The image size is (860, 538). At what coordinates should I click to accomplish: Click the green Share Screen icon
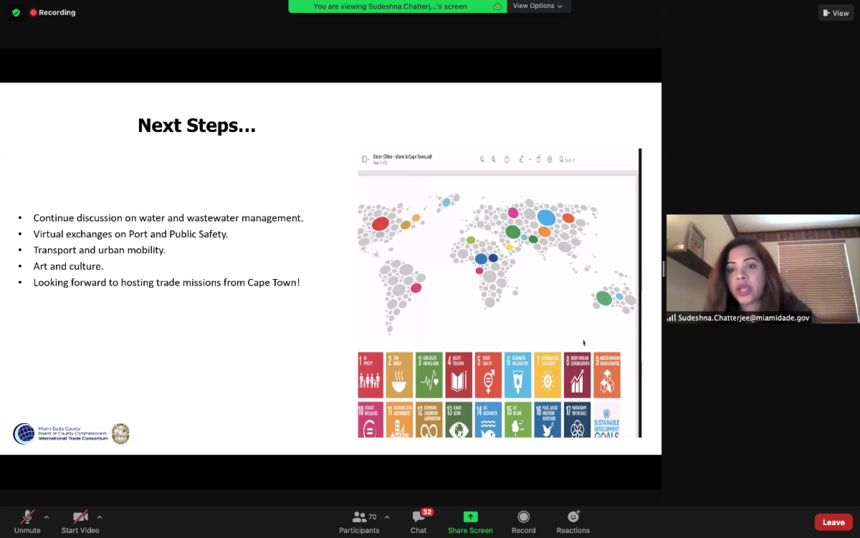click(470, 516)
